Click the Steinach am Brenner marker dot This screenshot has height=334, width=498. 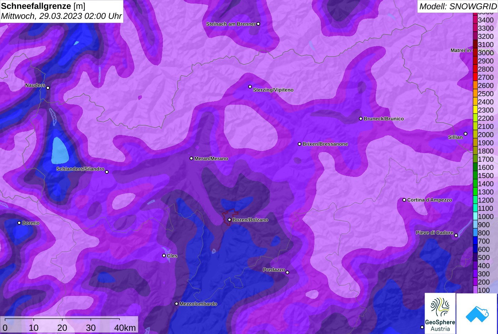tap(258, 24)
